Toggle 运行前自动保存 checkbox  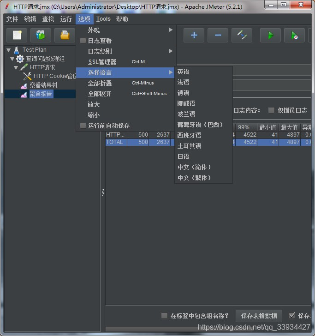click(83, 126)
